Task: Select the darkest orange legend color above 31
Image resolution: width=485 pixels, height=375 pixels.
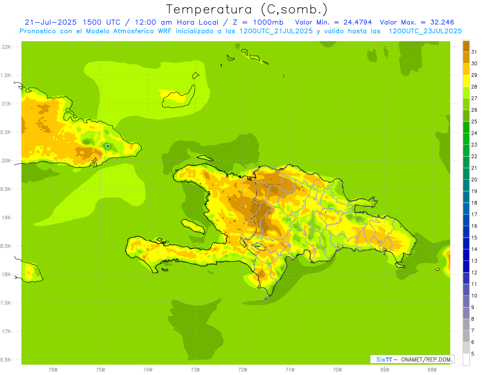Action: (x=466, y=46)
